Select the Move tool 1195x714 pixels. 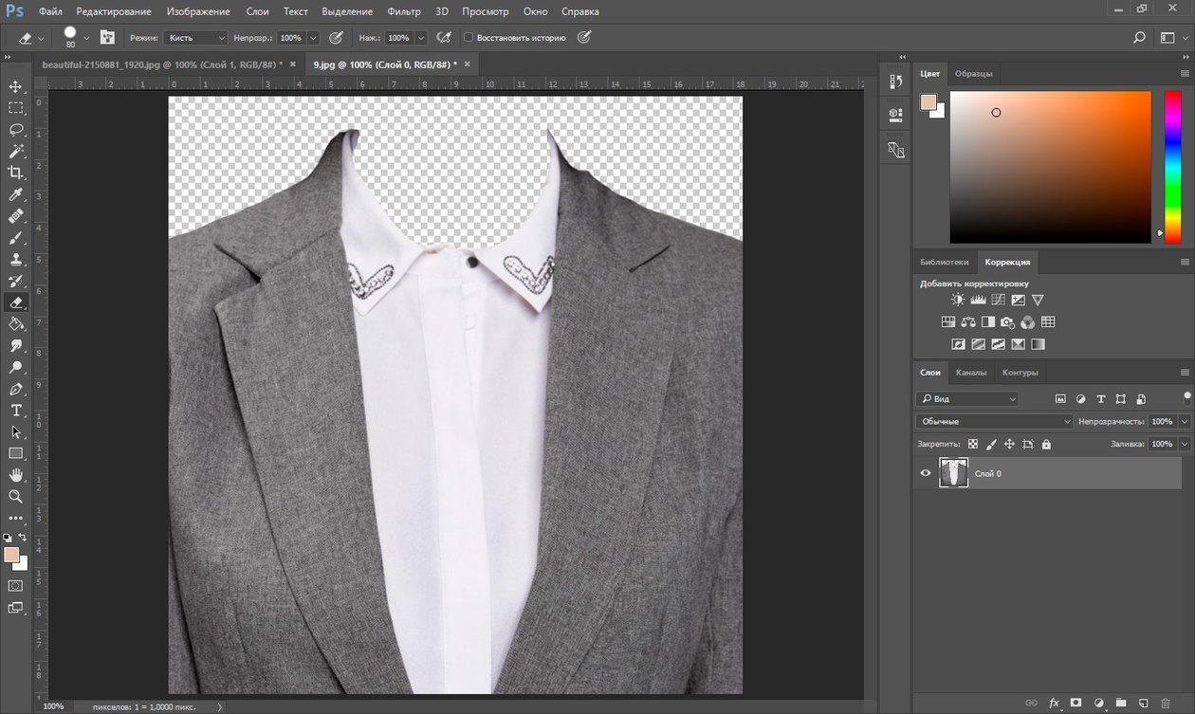tap(15, 87)
